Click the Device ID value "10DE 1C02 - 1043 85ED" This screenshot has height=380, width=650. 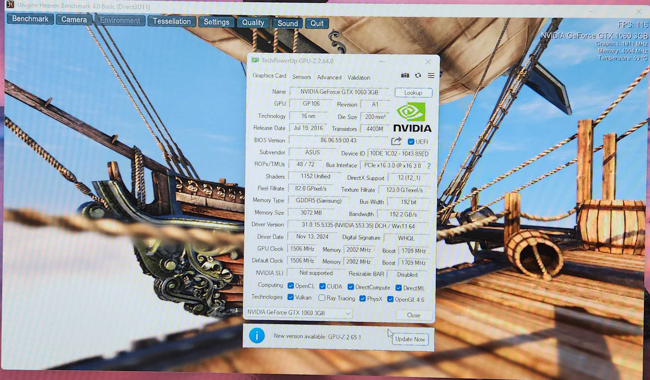pyautogui.click(x=399, y=153)
